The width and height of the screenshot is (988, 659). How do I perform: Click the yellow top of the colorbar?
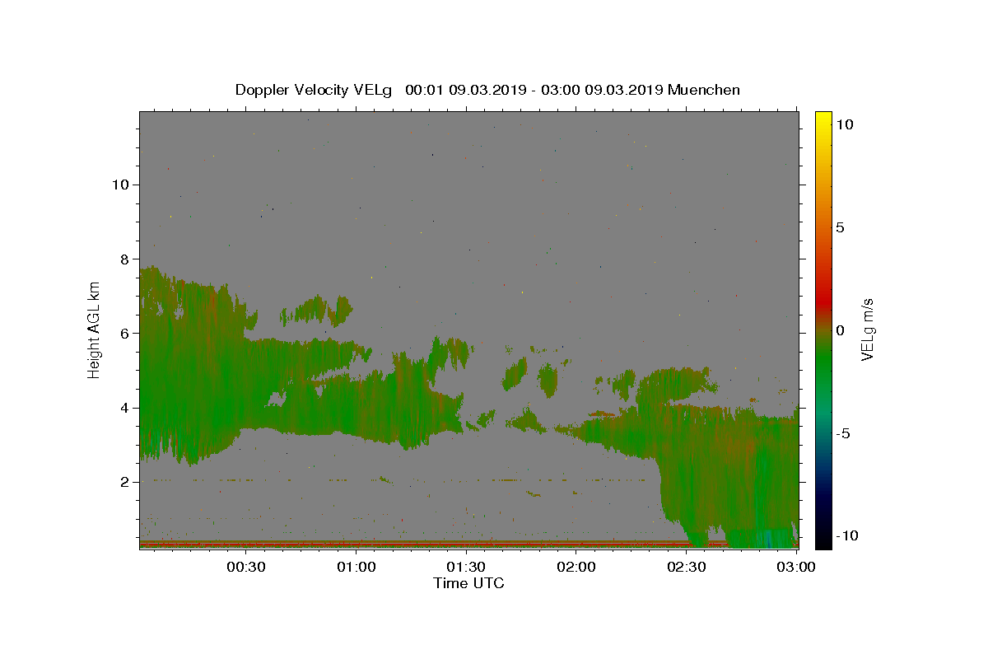point(823,119)
